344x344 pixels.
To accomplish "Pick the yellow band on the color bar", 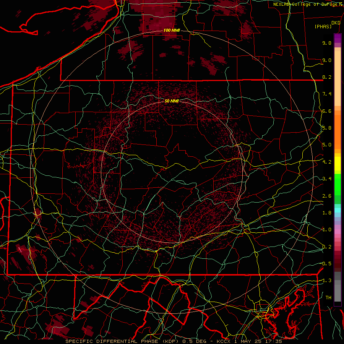I will [338, 164].
